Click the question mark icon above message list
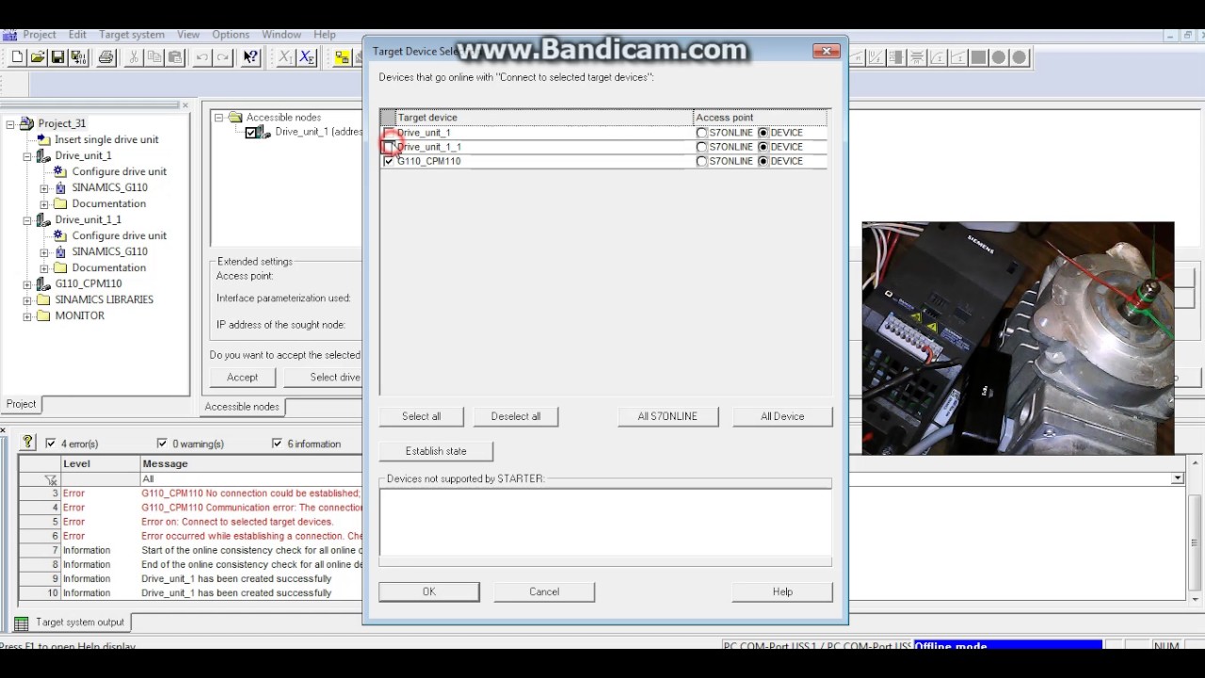This screenshot has width=1205, height=678. 27,443
